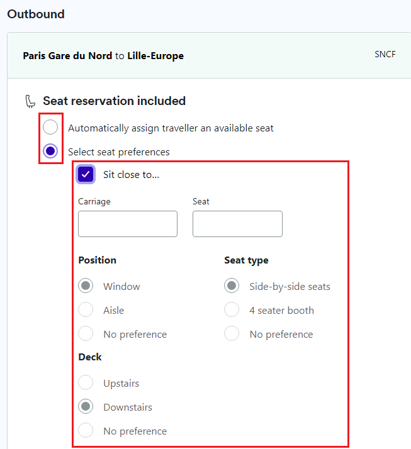Select 4 seater booth option
Viewport: 411px width, 449px height.
click(x=232, y=309)
